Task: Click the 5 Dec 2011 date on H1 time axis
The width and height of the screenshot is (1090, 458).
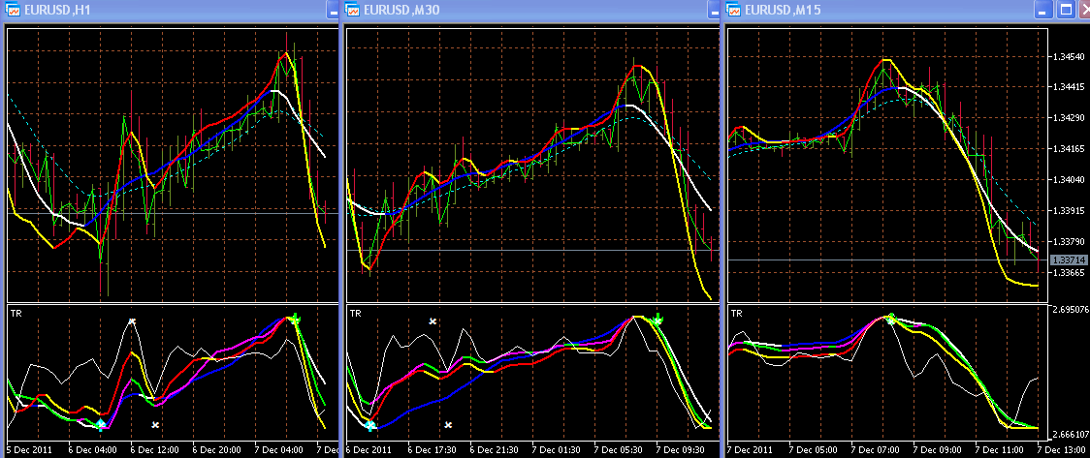Action: pyautogui.click(x=31, y=449)
